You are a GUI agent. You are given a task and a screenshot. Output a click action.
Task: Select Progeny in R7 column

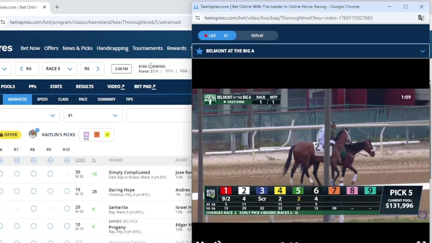coord(17,226)
